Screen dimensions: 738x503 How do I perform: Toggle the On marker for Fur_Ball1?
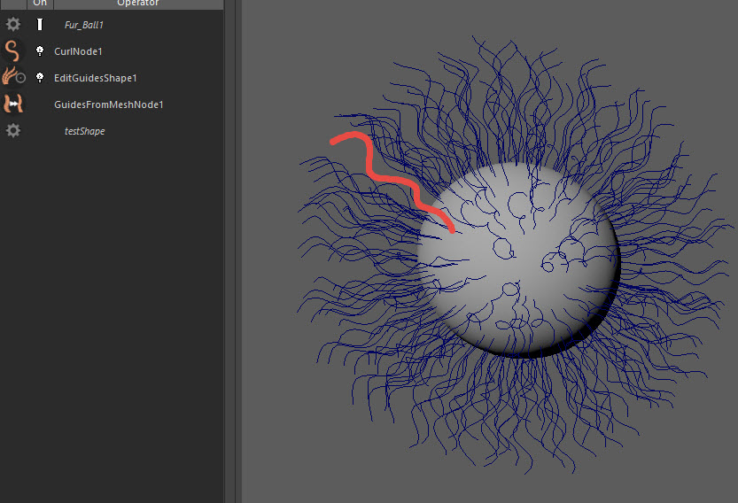[x=40, y=25]
